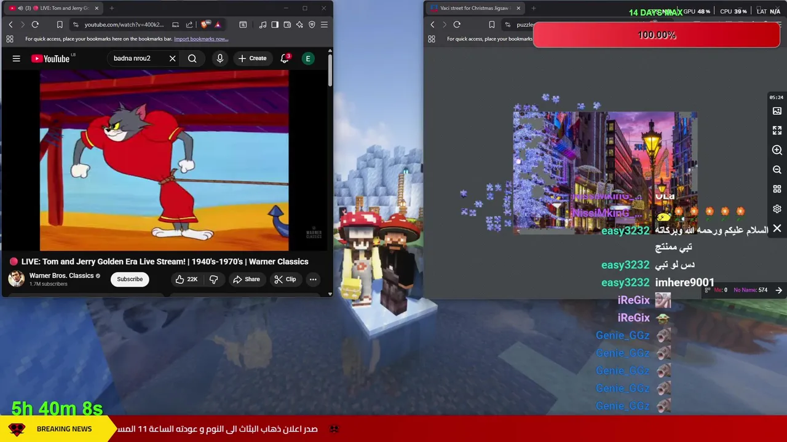Like the Tom and Jerry video
787x442 pixels.
click(186, 279)
